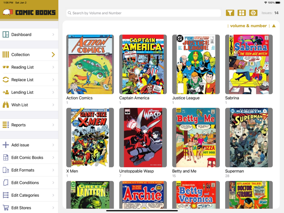Viewport: 284px width, 213px height.
Task: Show the Wish List
Action: [x=29, y=105]
